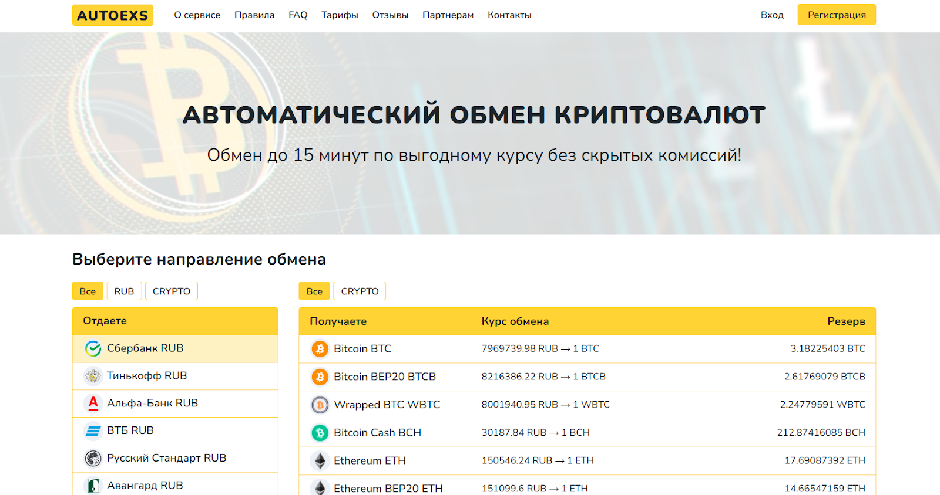Select the RUB filter tab

(x=124, y=291)
